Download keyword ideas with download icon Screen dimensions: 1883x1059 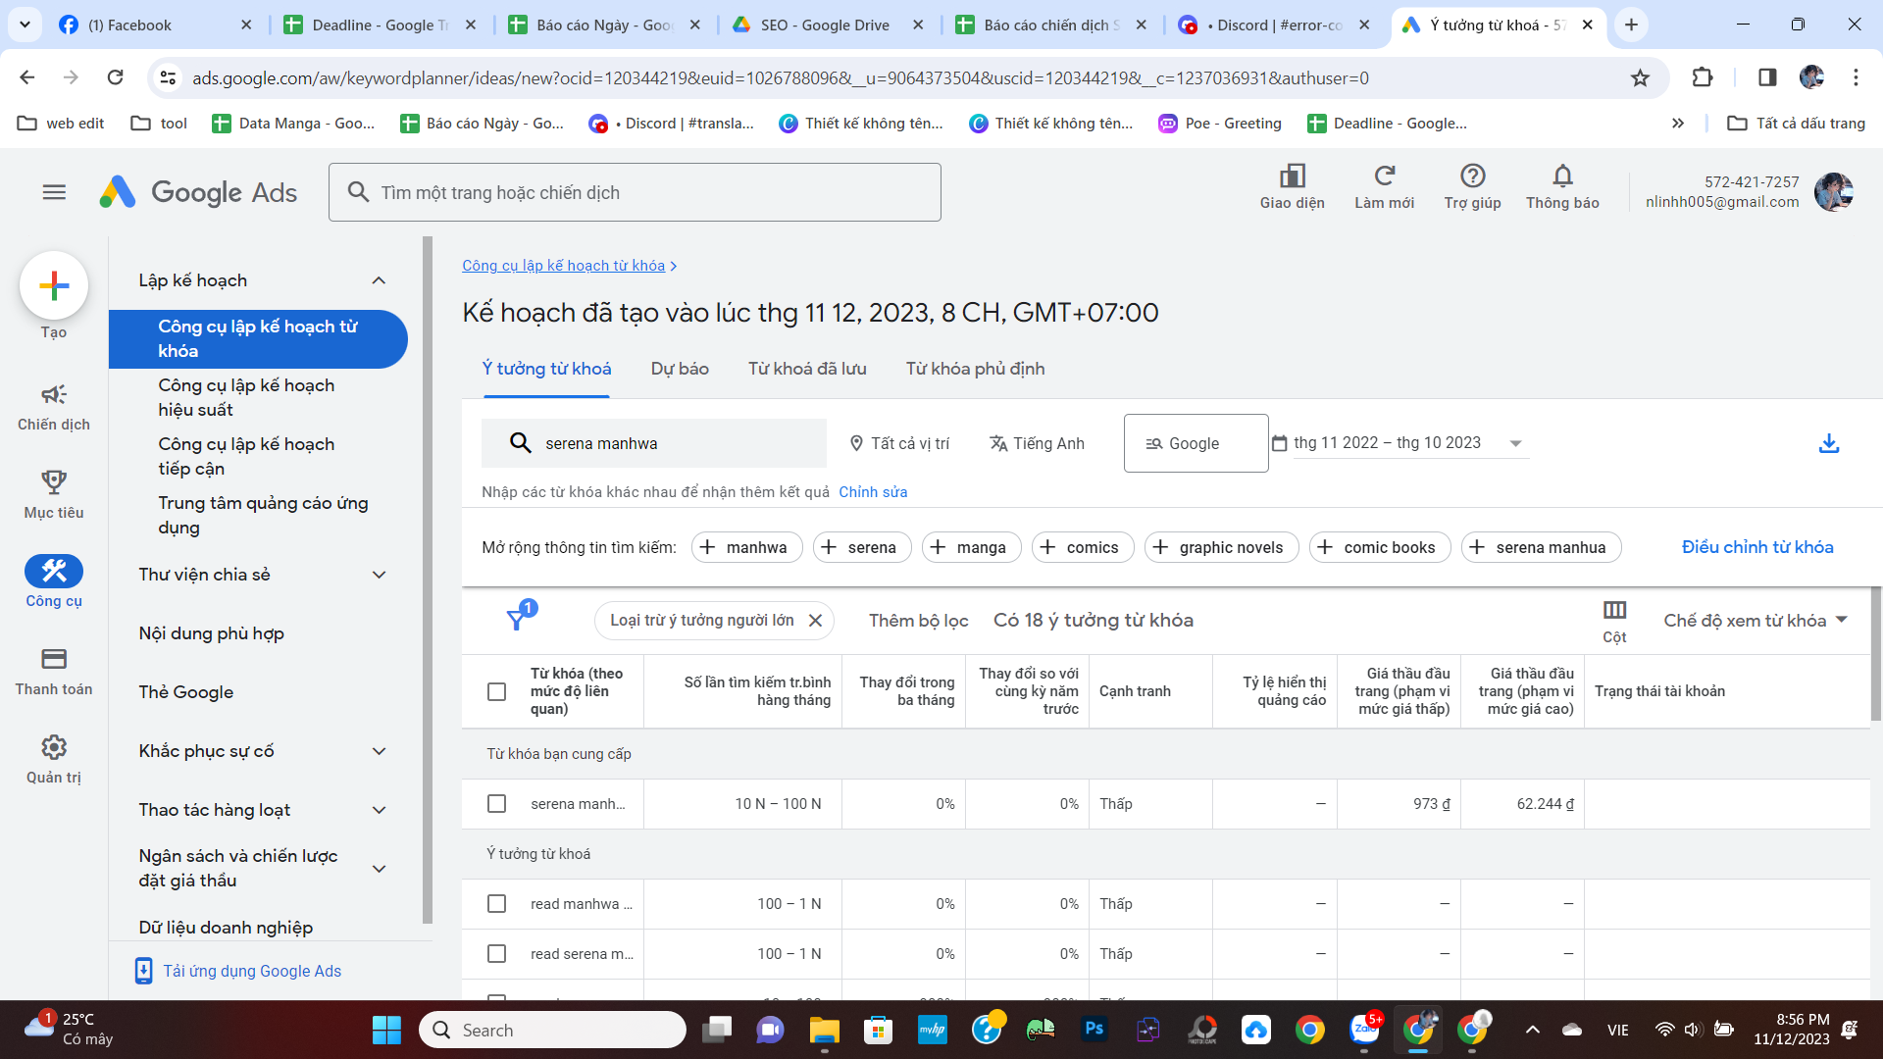pos(1829,443)
